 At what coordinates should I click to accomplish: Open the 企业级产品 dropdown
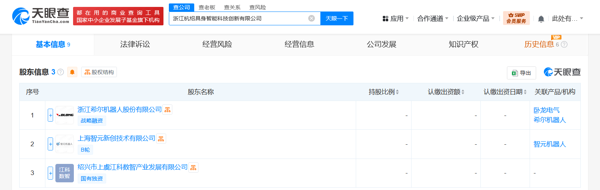pos(476,18)
